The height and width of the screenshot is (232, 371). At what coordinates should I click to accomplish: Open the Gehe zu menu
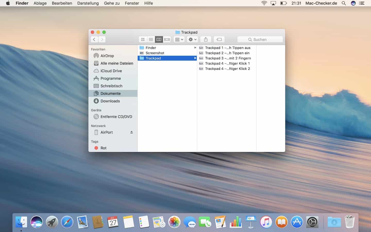[112, 3]
